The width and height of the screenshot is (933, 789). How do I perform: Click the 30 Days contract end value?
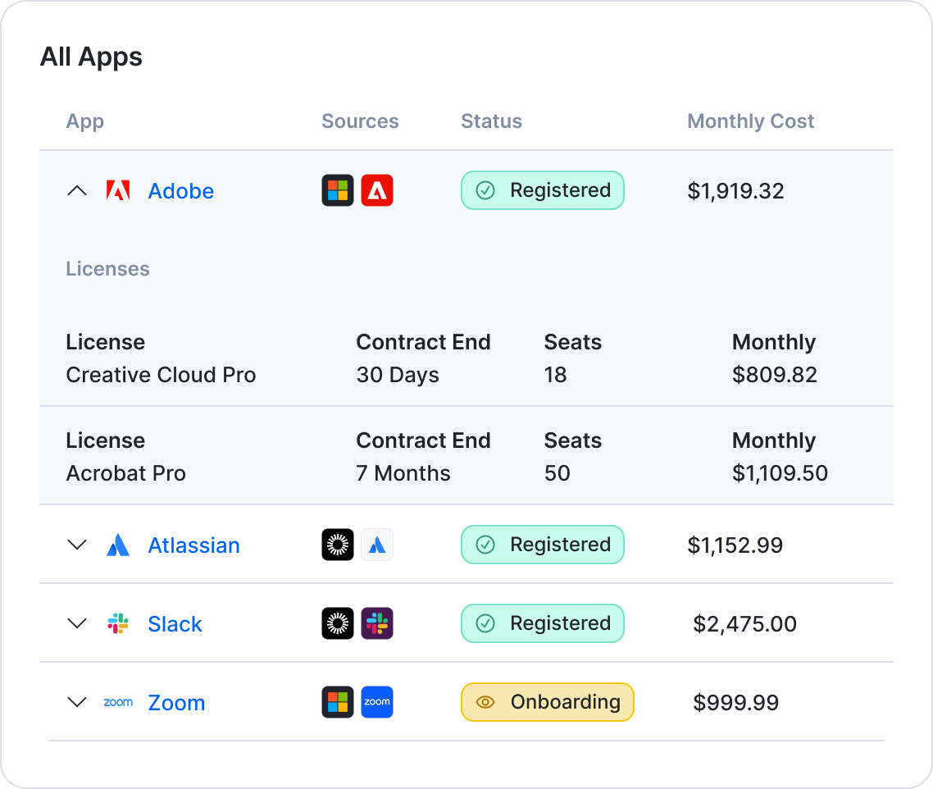pyautogui.click(x=398, y=375)
